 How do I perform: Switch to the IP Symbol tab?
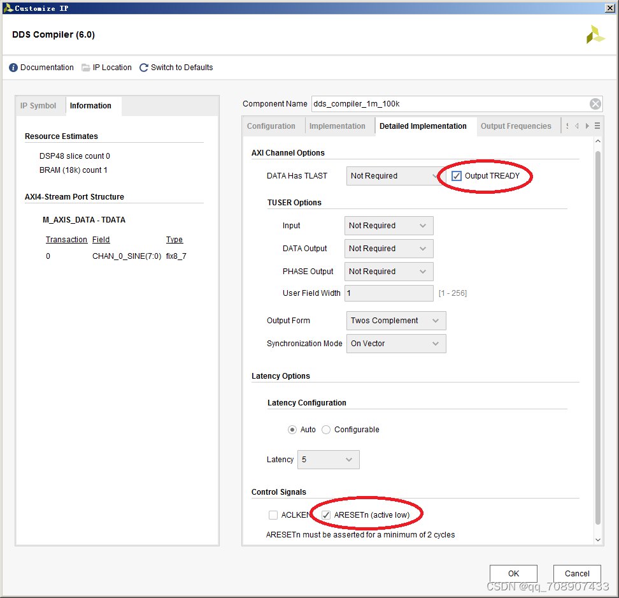point(38,106)
